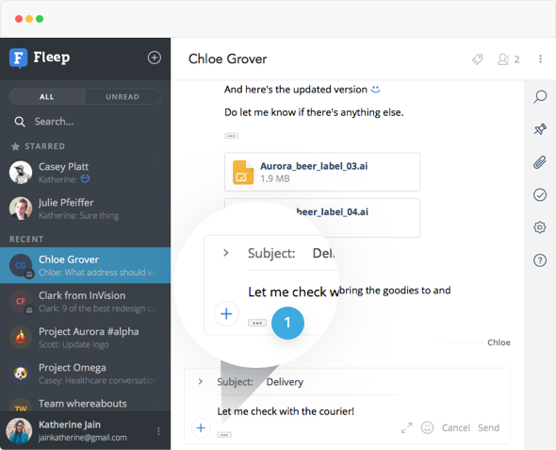Image resolution: width=556 pixels, height=450 pixels.
Task: Open the files paperclip icon
Action: [540, 162]
